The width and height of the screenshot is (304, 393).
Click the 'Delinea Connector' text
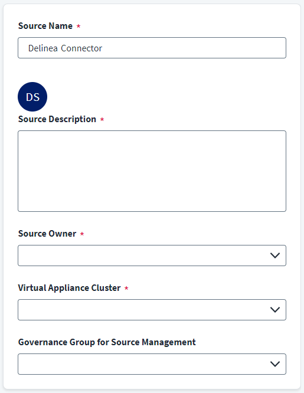[x=65, y=48]
